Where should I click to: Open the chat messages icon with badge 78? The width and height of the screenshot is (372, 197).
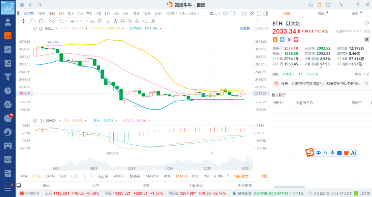pos(8,118)
